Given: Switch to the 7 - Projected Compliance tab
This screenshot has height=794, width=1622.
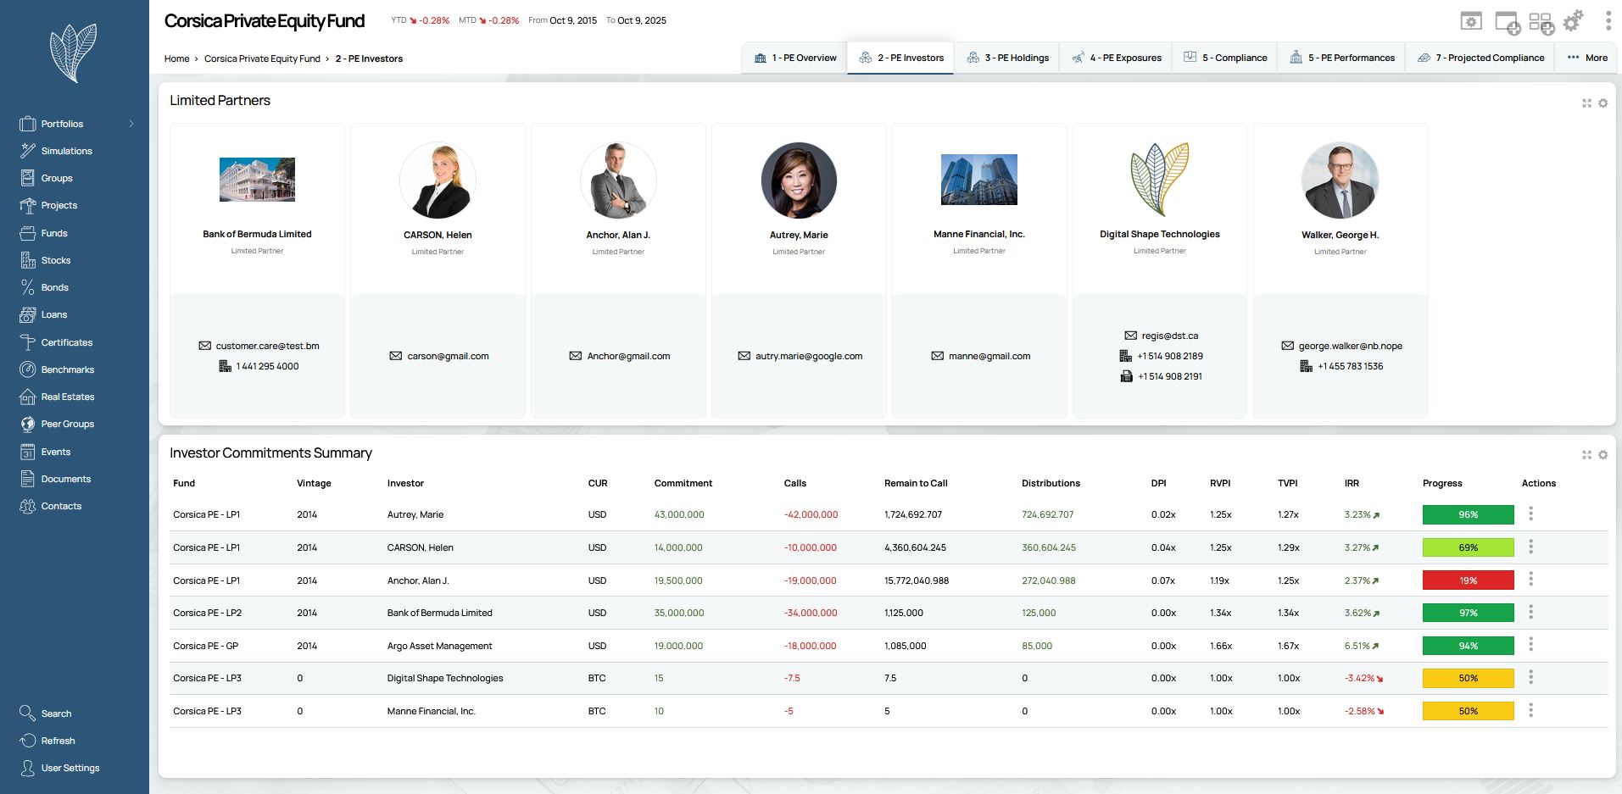Looking at the screenshot, I should coord(1480,58).
